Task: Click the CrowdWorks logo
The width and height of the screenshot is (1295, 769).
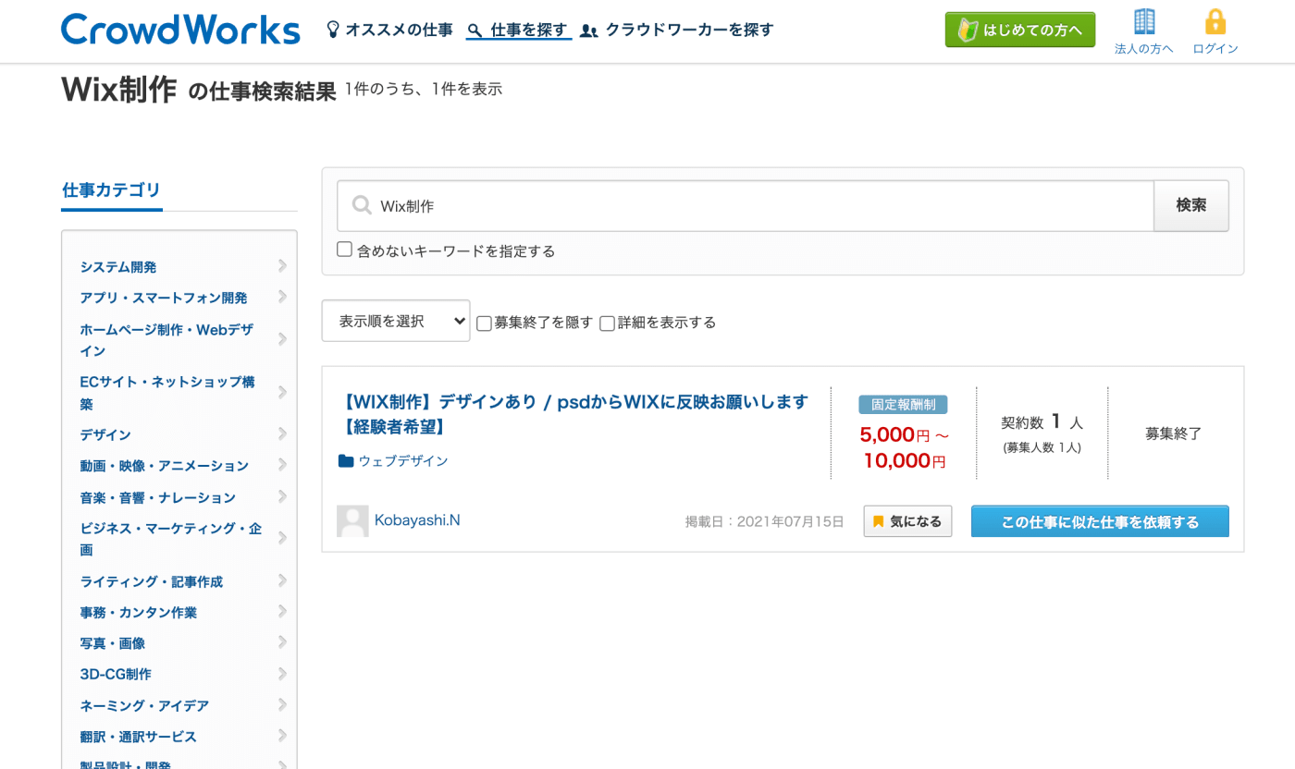Action: click(180, 30)
